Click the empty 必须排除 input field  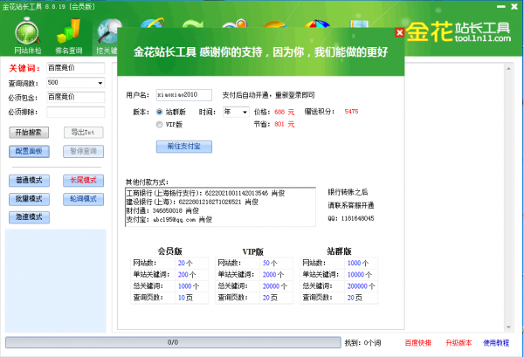point(75,112)
